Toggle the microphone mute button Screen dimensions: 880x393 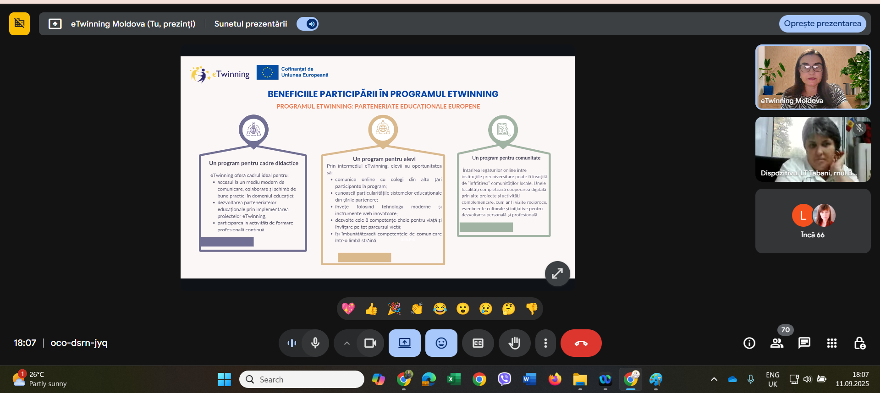(x=315, y=343)
